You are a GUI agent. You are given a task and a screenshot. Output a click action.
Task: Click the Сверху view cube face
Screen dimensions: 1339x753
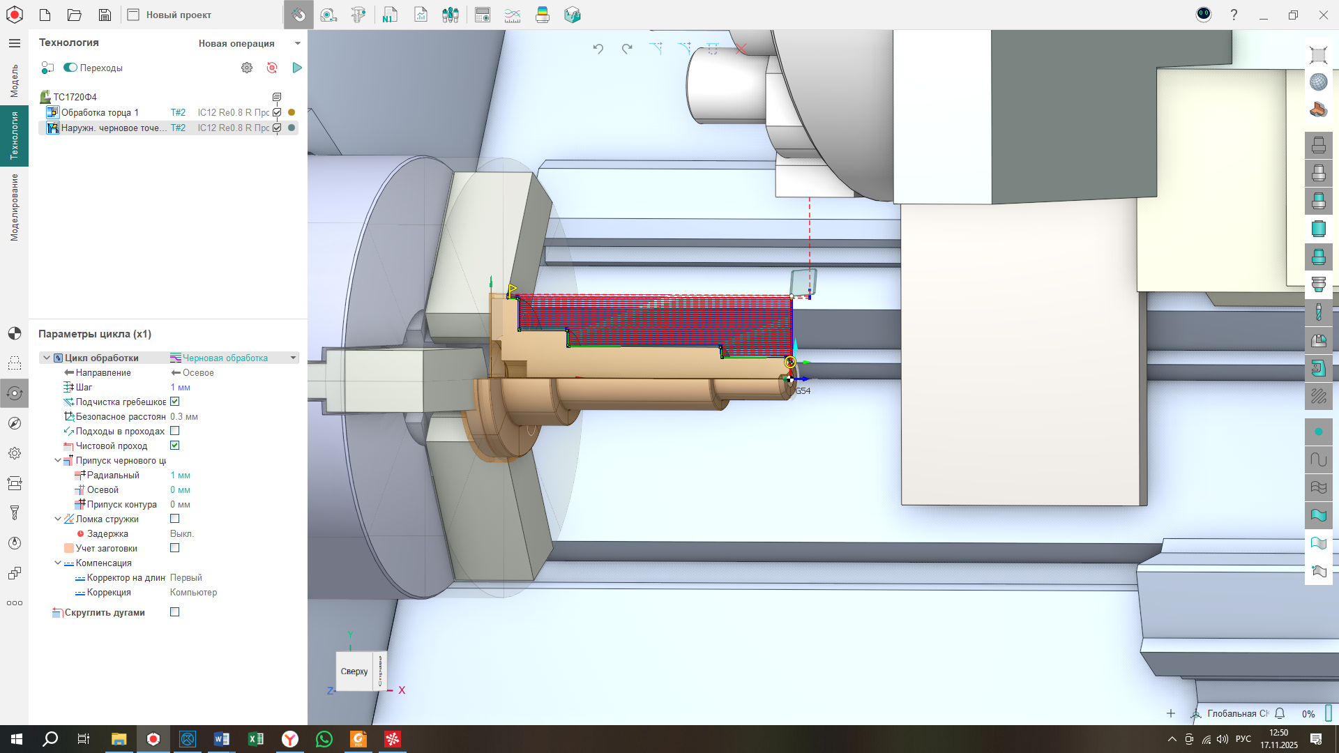coord(354,671)
